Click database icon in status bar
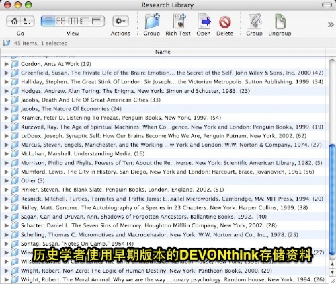336x284 pixels. (7, 43)
